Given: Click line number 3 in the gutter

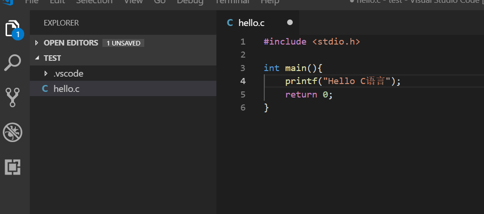Looking at the screenshot, I should tap(243, 68).
